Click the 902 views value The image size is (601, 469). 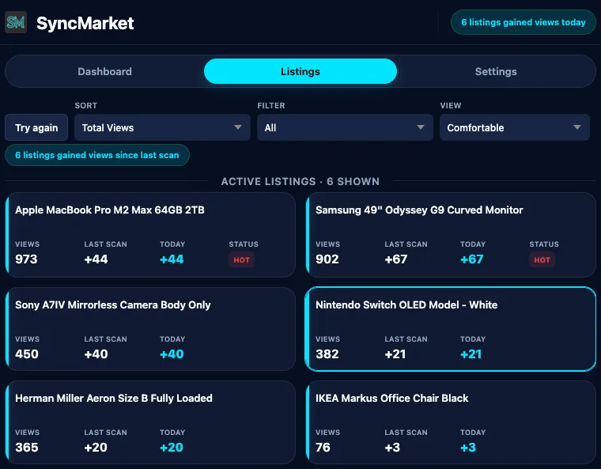tap(327, 259)
